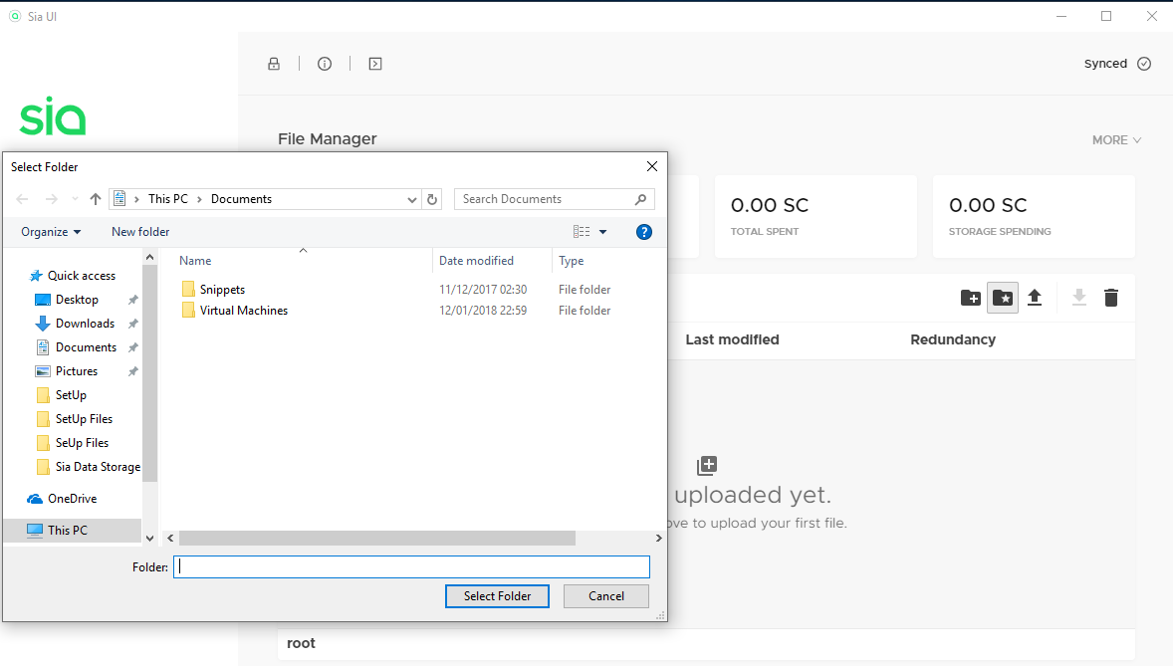This screenshot has width=1173, height=666.
Task: Expand the MORE dropdown
Action: point(1115,139)
